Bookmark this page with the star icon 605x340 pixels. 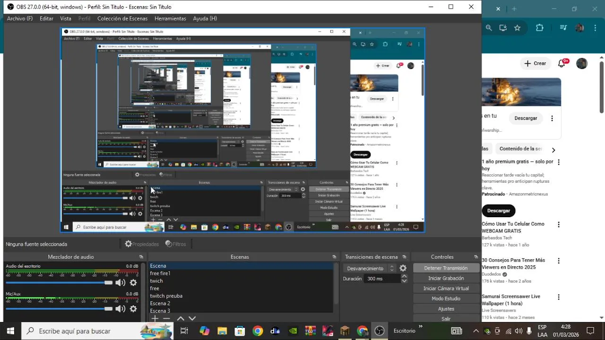pyautogui.click(x=517, y=28)
